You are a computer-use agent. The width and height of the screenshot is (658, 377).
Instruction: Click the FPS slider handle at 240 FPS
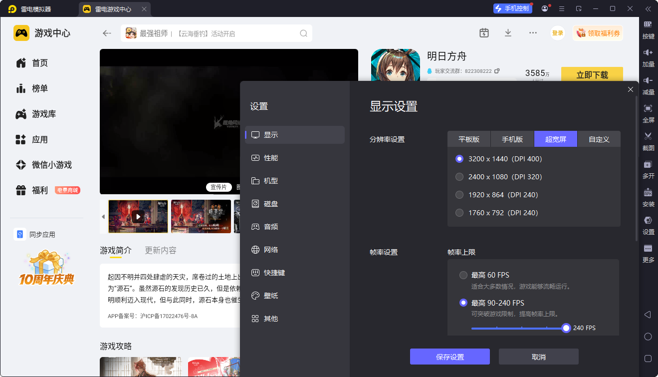pos(566,328)
